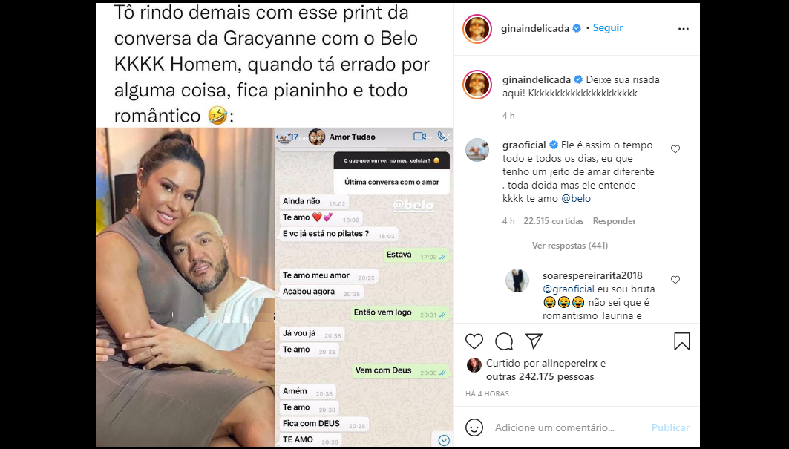Follow the account with Seguir
Screen dimensions: 789x449
coord(608,27)
